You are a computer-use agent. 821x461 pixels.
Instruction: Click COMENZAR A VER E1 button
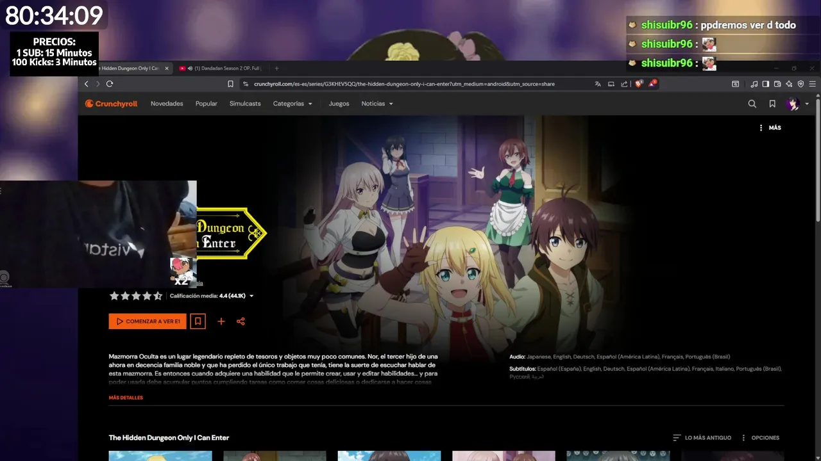pyautogui.click(x=148, y=321)
